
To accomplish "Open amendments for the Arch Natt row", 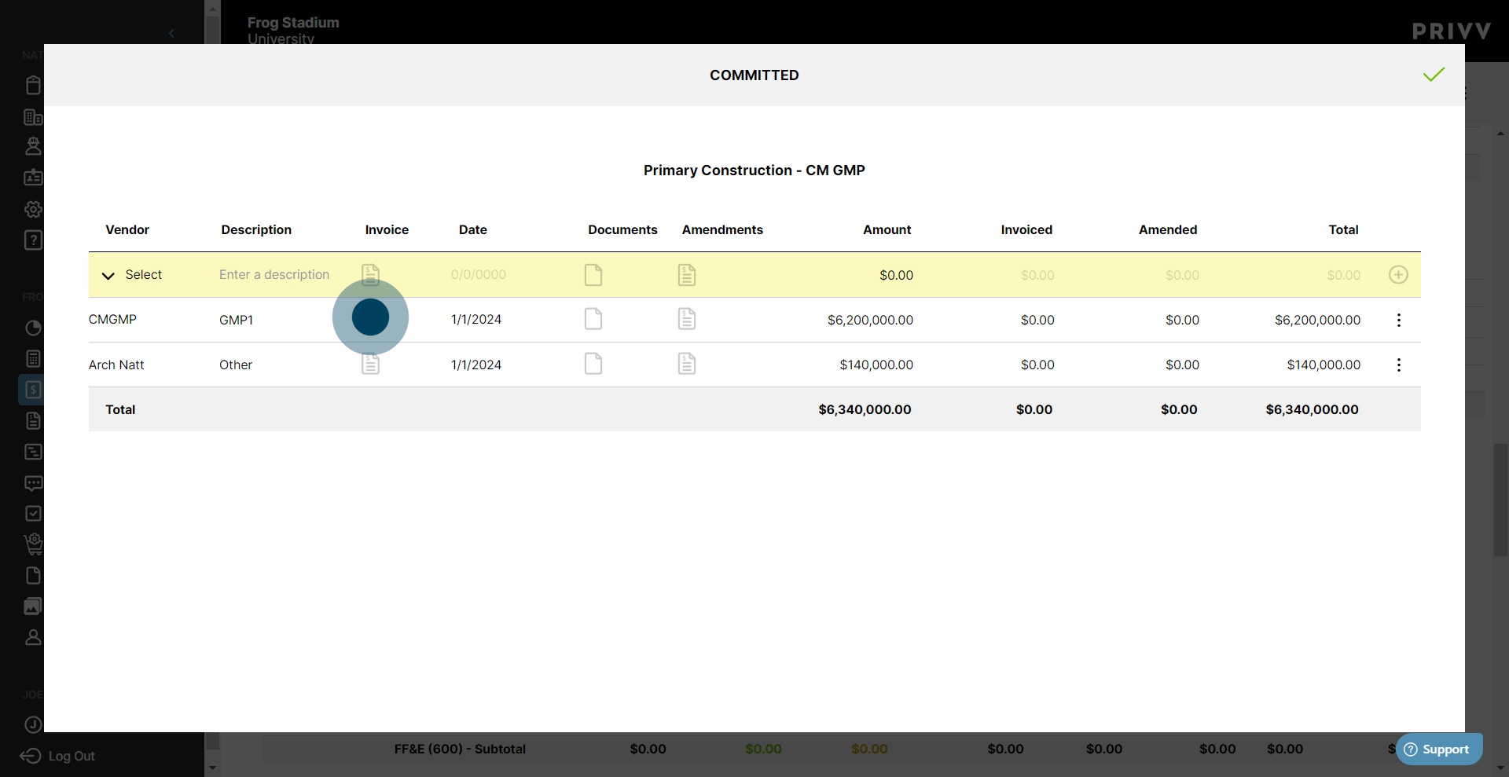I will tap(687, 364).
